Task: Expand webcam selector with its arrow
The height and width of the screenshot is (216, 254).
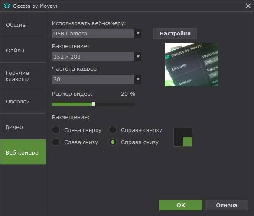Action: [x=138, y=33]
